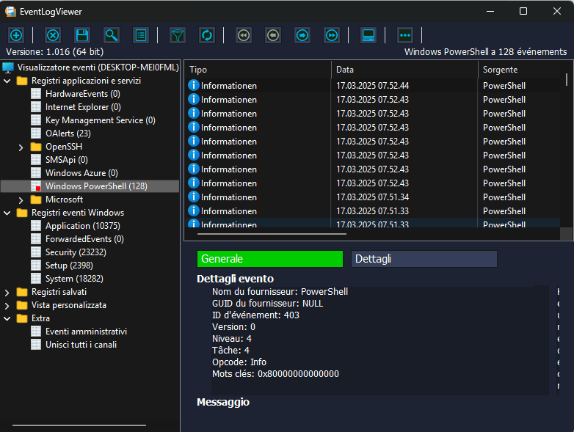Image resolution: width=574 pixels, height=432 pixels.
Task: Click the floppy disk save icon
Action: pos(82,35)
